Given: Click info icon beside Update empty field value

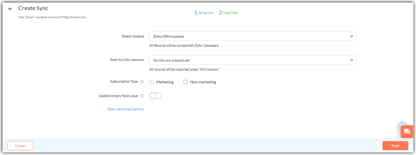Looking at the screenshot, I should tap(142, 96).
